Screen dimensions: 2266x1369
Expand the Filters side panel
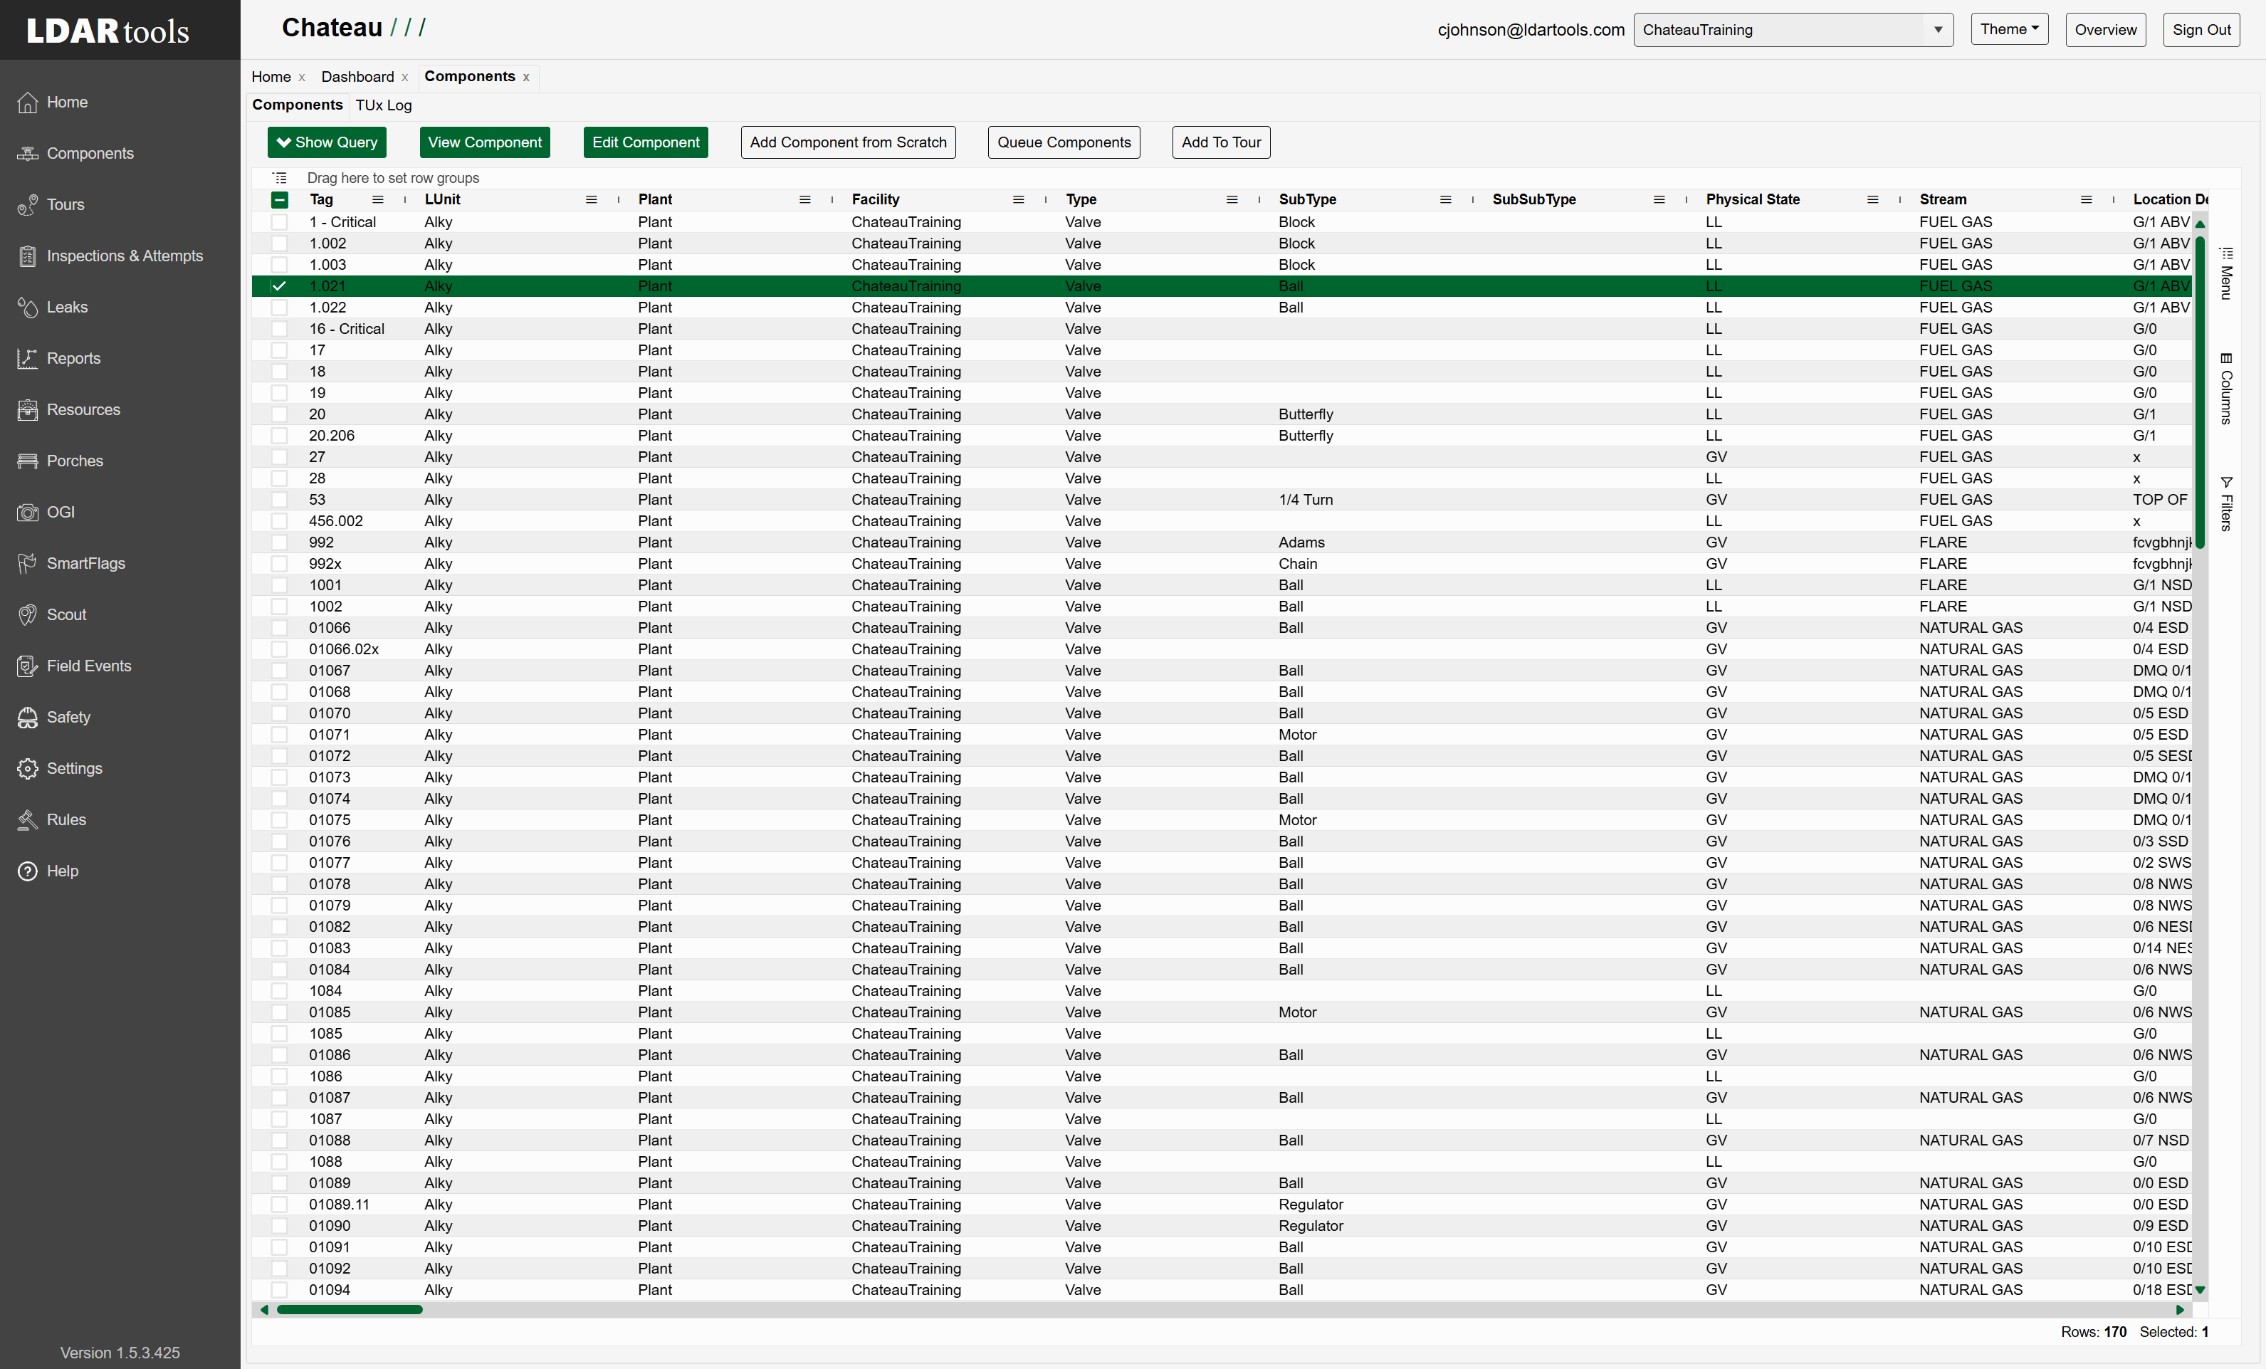point(2225,504)
